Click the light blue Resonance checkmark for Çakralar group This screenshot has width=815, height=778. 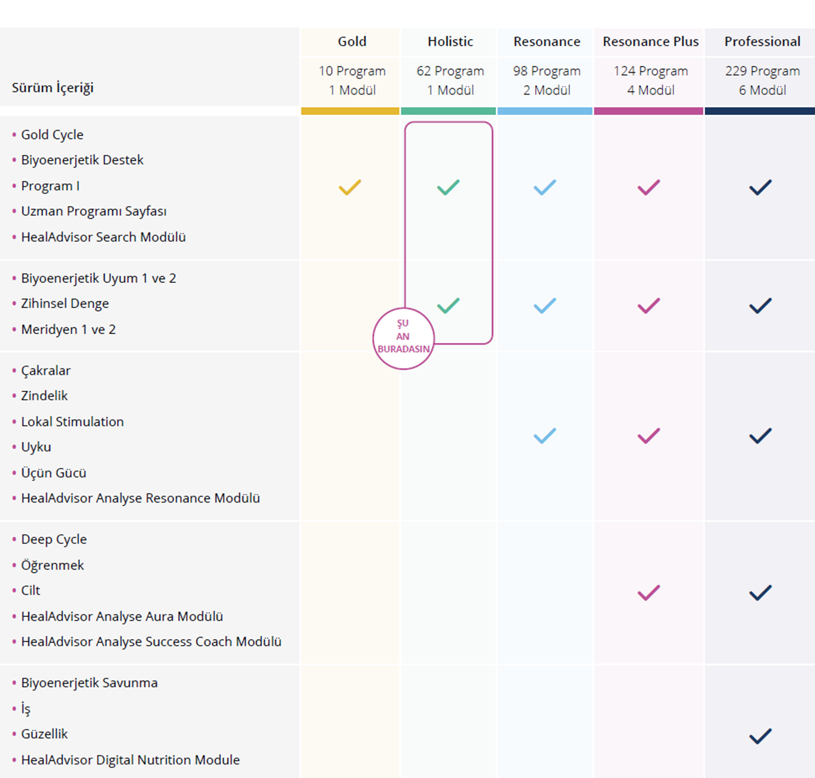point(544,436)
